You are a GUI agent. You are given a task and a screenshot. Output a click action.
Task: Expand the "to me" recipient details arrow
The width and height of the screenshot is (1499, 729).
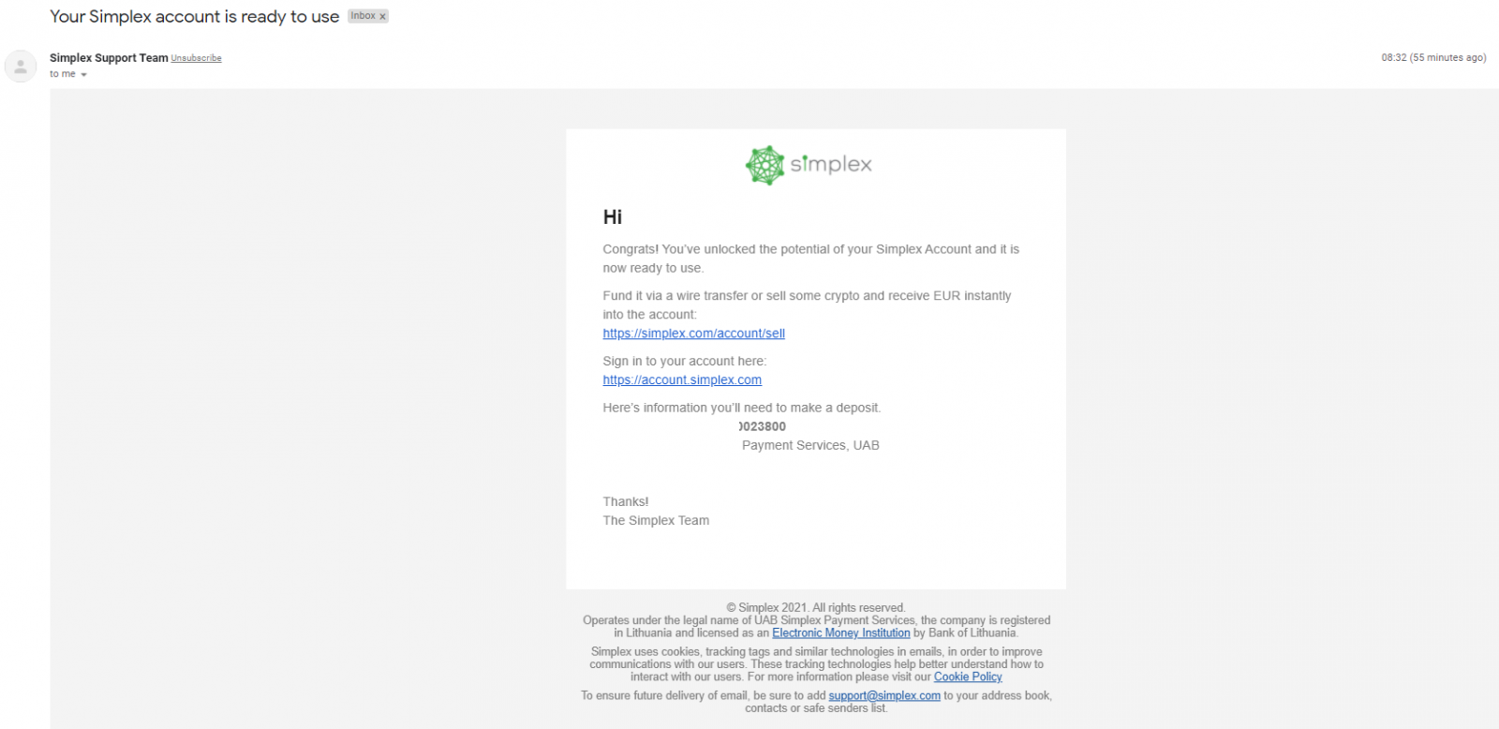pos(83,75)
